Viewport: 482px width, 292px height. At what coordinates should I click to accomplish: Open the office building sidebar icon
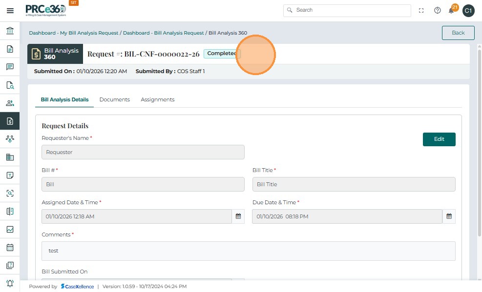[x=10, y=157]
